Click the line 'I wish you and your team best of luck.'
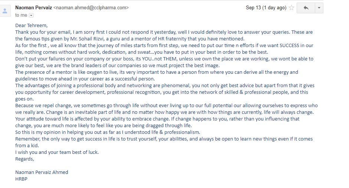 point(57,152)
